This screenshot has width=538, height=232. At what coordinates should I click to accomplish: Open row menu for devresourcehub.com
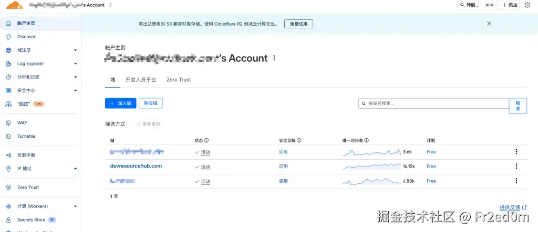click(x=516, y=166)
